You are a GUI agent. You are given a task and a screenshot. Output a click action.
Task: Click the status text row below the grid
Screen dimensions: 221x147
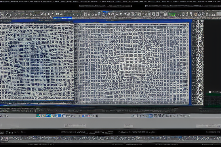(x=86, y=110)
